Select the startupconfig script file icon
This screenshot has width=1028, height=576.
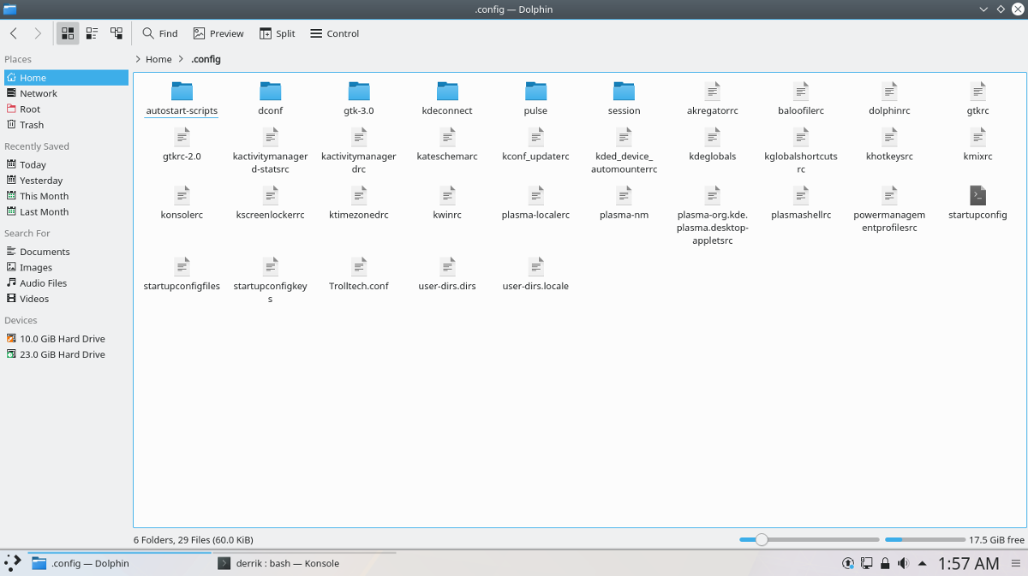pyautogui.click(x=977, y=195)
